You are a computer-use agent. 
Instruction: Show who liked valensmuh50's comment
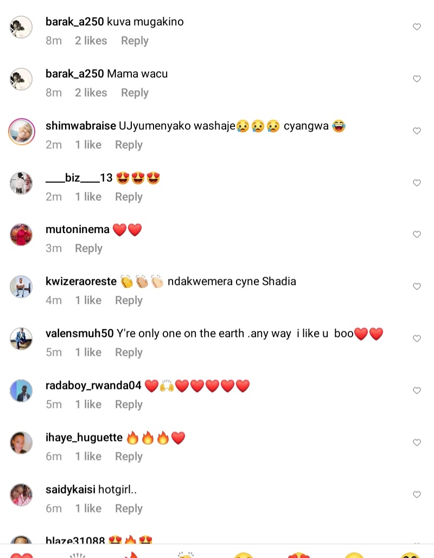88,352
